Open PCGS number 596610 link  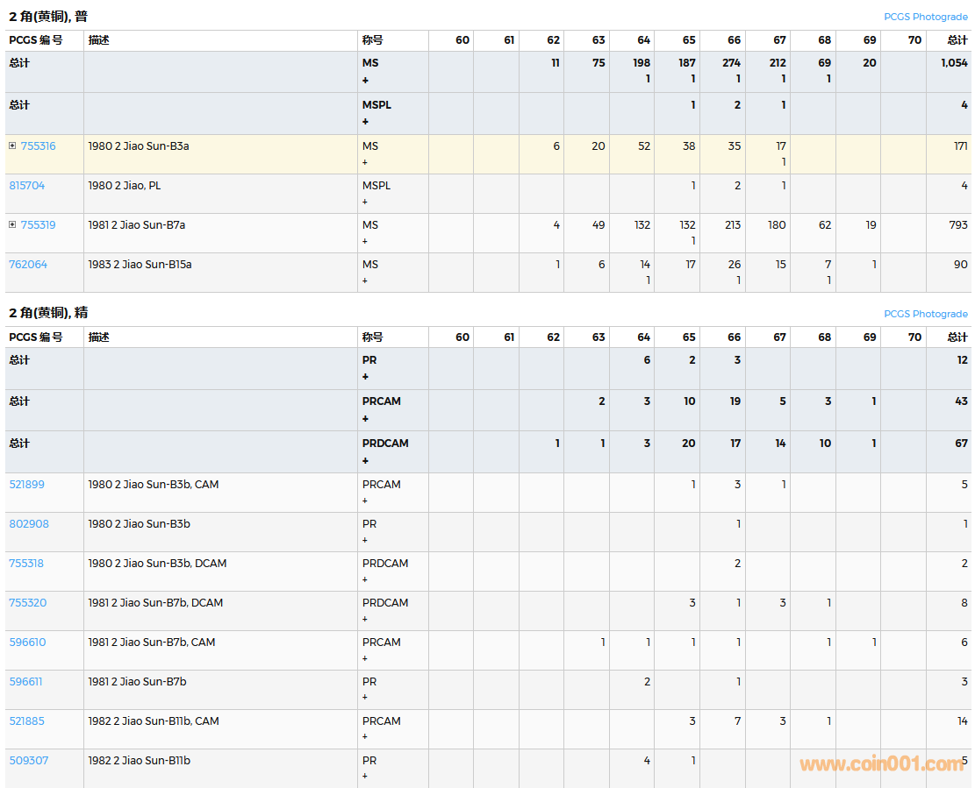(x=27, y=642)
